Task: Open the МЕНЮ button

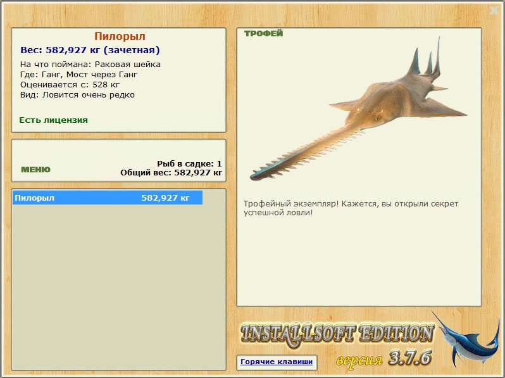Action: [x=35, y=170]
